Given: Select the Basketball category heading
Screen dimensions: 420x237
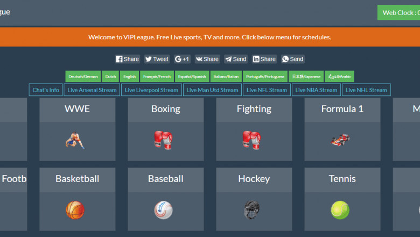Looking at the screenshot, I should [x=78, y=179].
